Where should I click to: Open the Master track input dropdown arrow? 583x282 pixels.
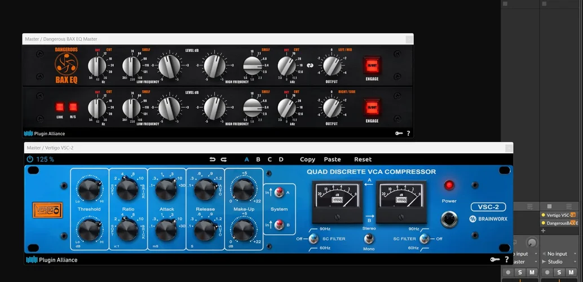pyautogui.click(x=536, y=254)
